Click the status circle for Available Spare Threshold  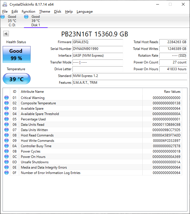coord(6,114)
